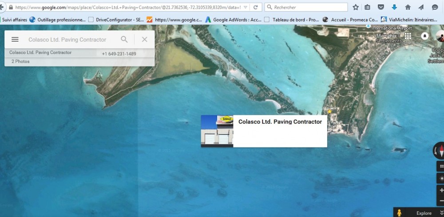Image resolution: width=444 pixels, height=217 pixels.
Task: Select the yellow Pegman Street View icon
Action: coord(399,213)
